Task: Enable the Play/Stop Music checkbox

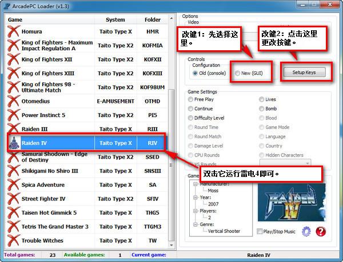Action: pos(260,231)
